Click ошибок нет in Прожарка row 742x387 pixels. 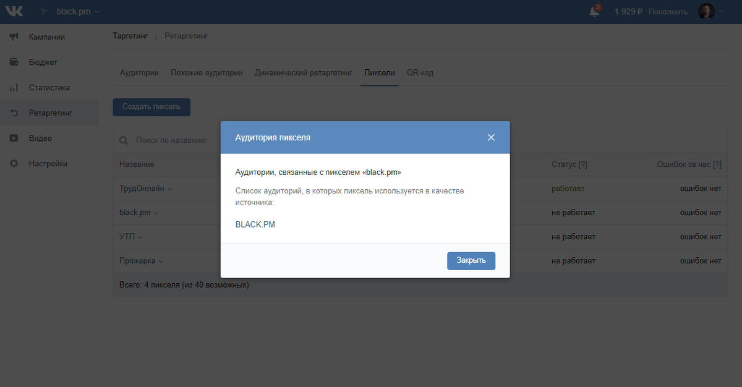701,261
